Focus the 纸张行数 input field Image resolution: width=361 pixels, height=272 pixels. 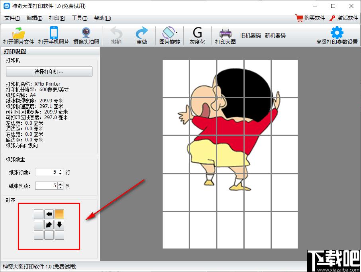coord(47,172)
